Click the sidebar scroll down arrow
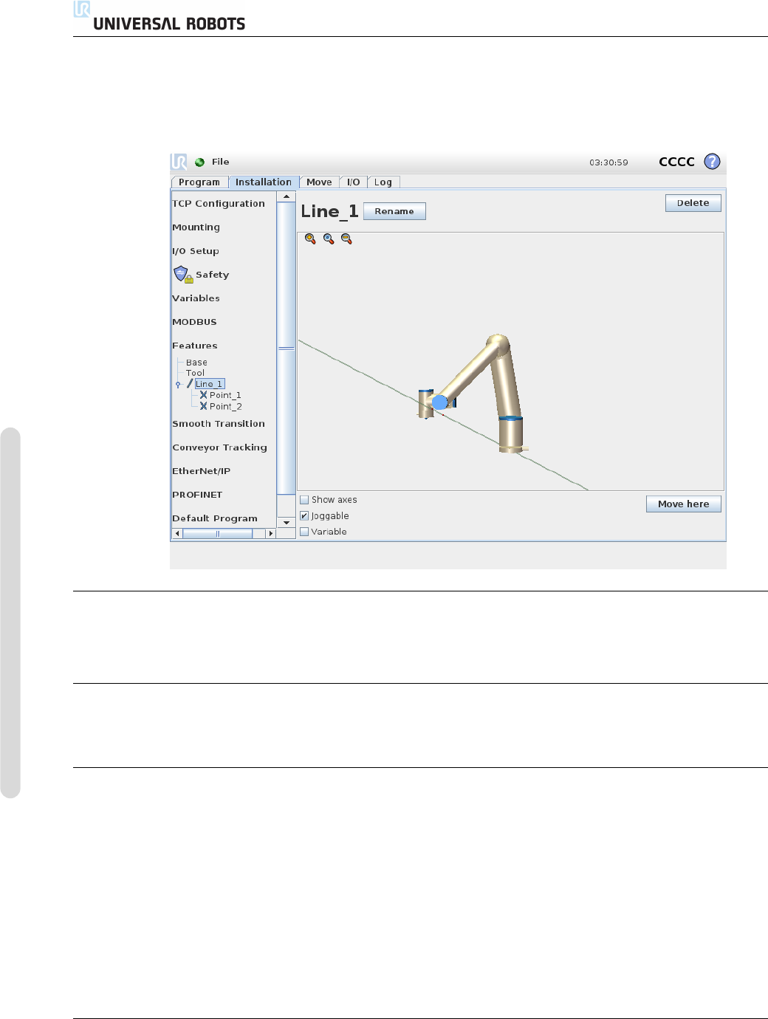The height and width of the screenshot is (1019, 768). coord(286,522)
